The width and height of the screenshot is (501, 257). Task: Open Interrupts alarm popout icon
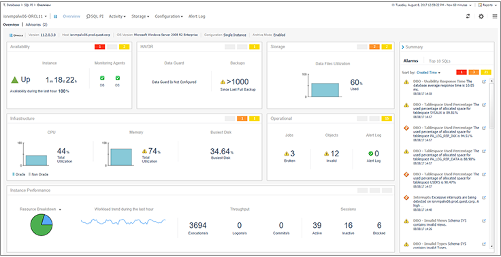click(x=484, y=198)
